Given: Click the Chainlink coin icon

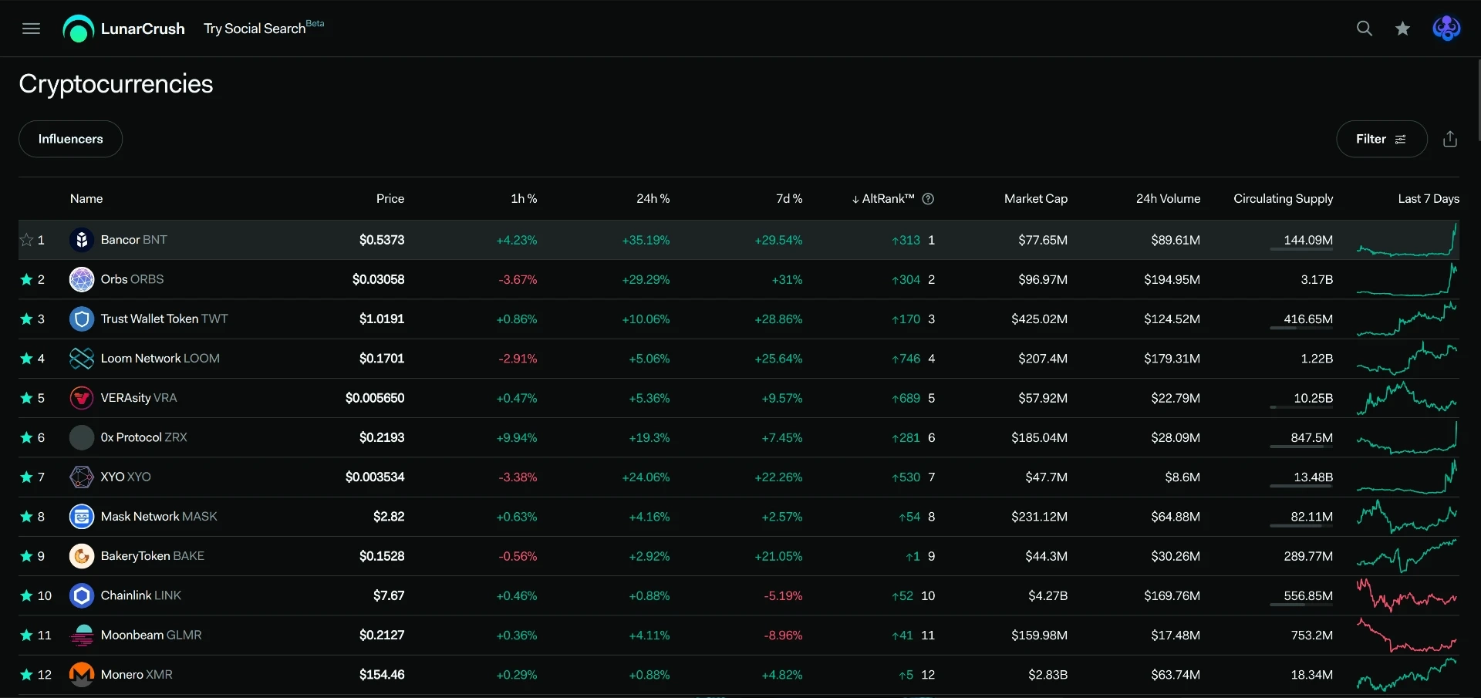Looking at the screenshot, I should 82,595.
